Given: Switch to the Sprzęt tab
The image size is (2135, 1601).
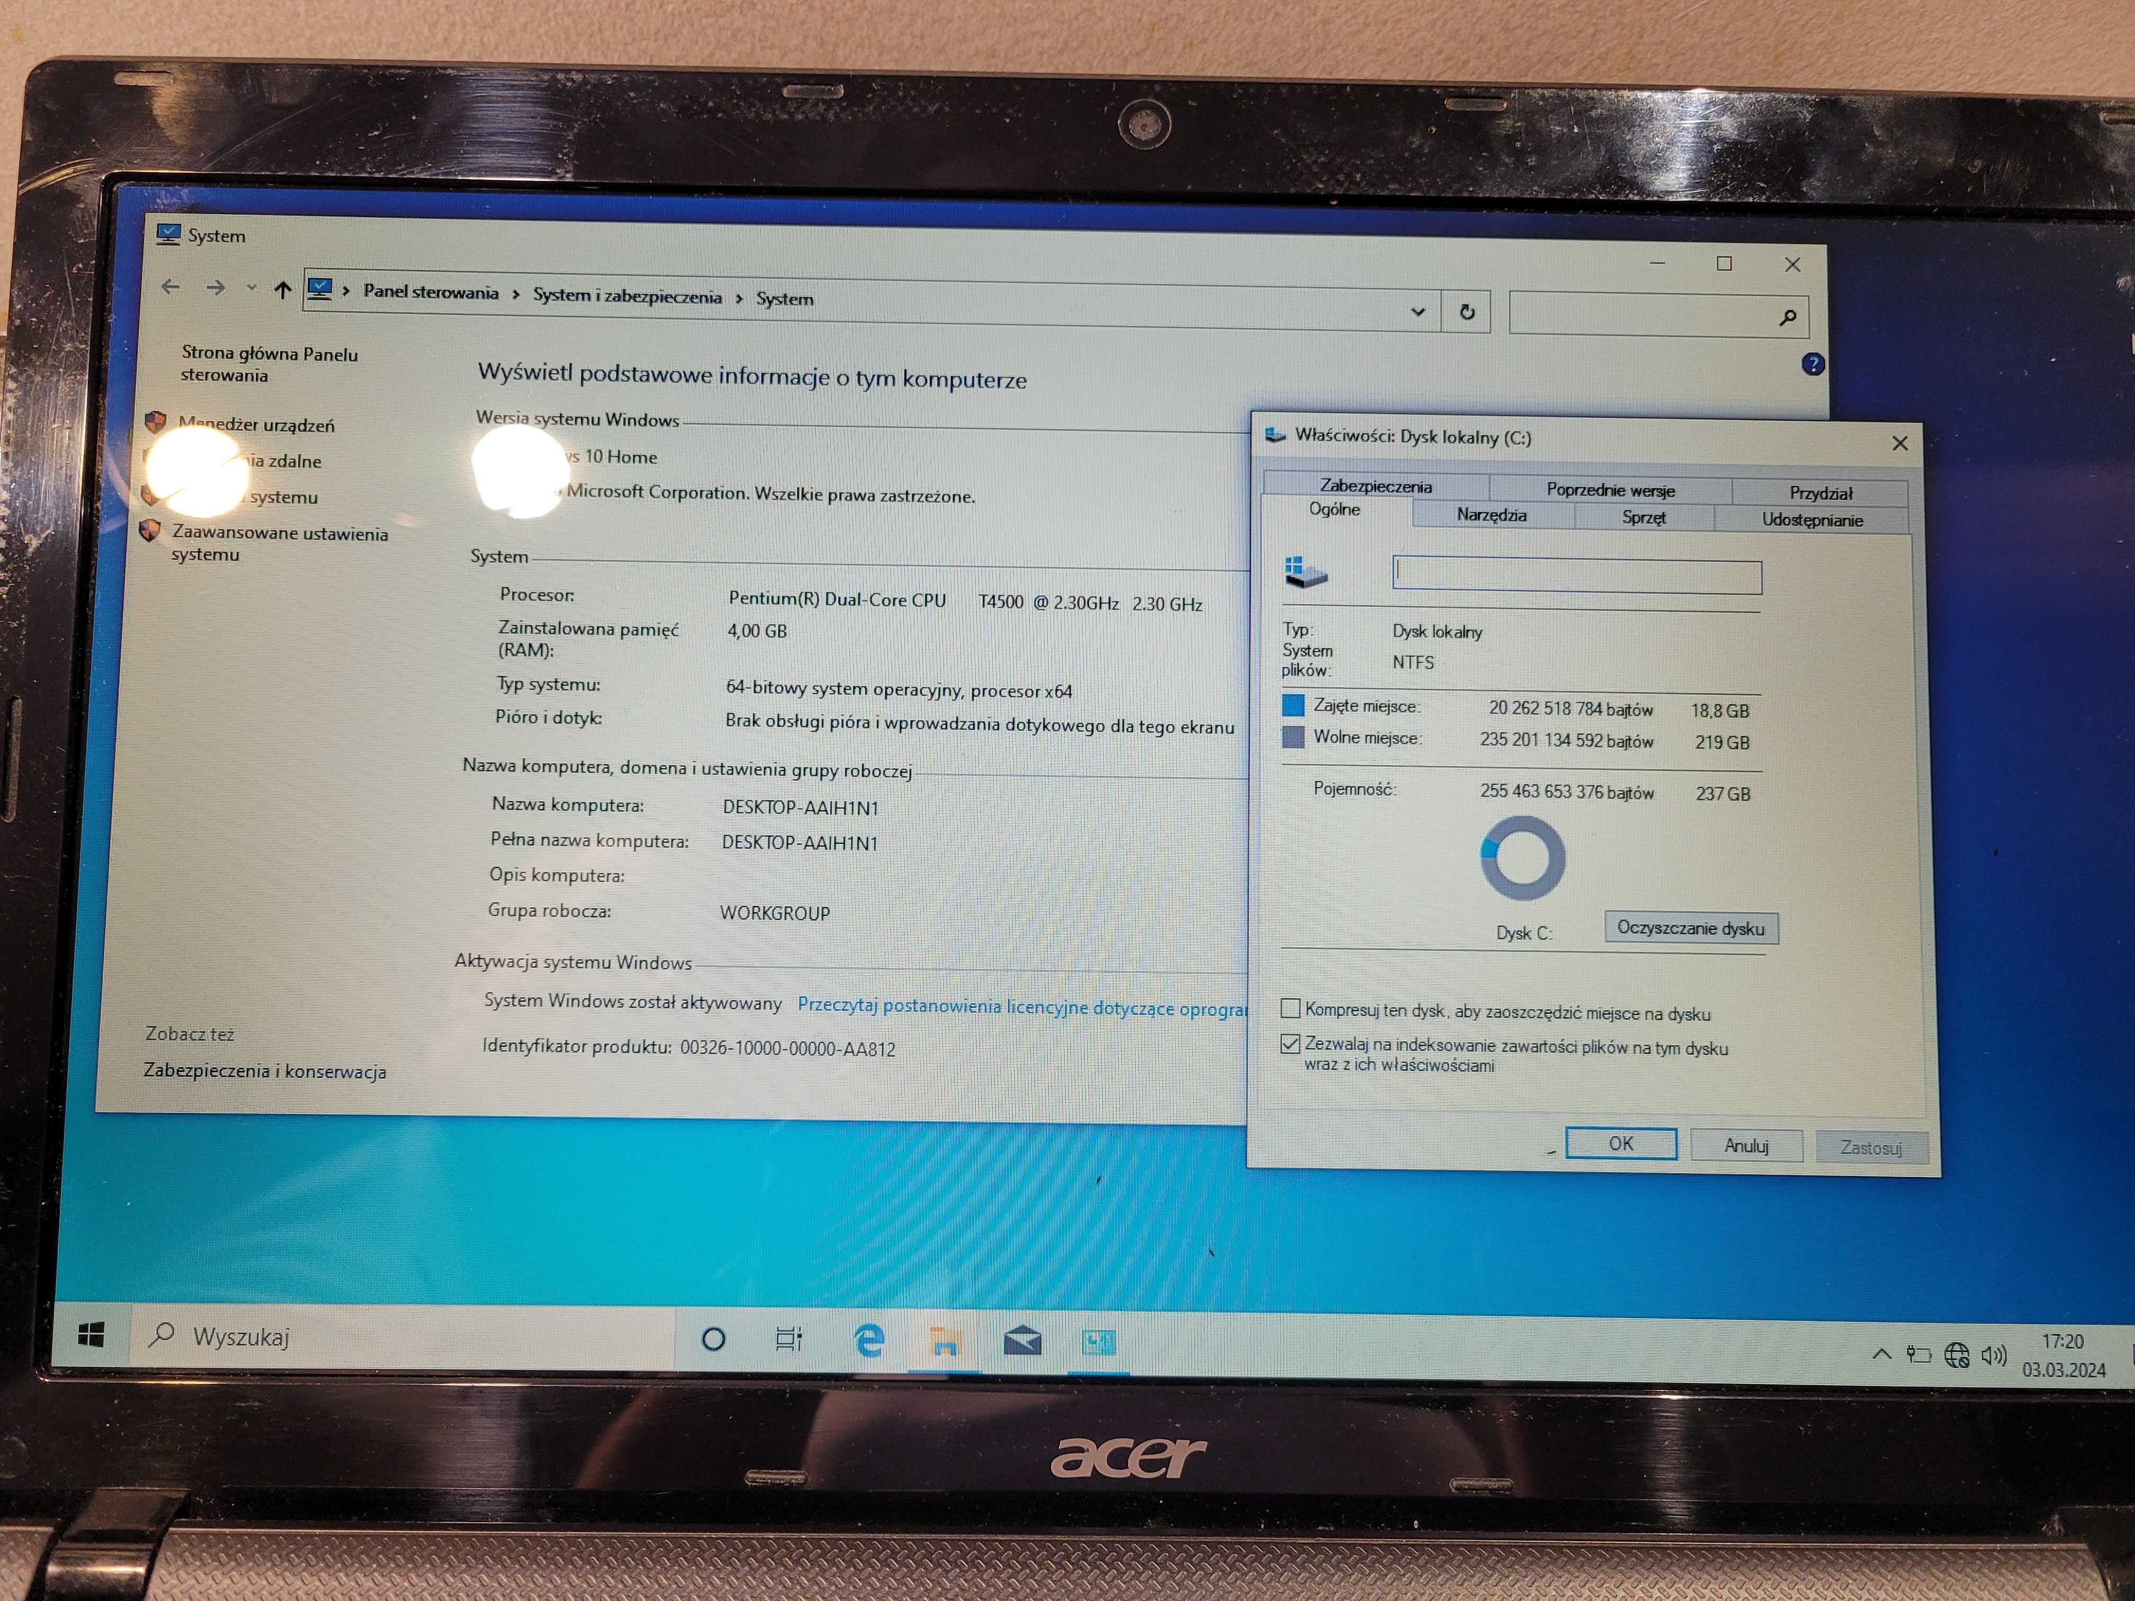Looking at the screenshot, I should [1644, 517].
